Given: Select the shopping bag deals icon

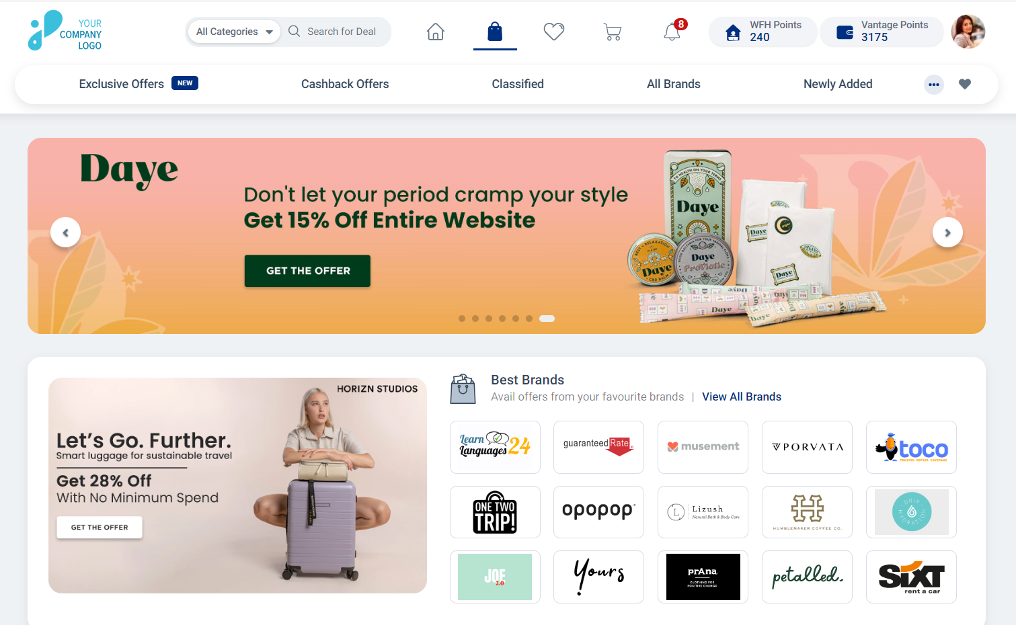Looking at the screenshot, I should click(x=495, y=32).
